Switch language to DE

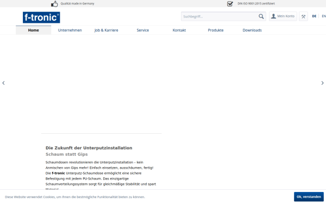[x=314, y=16]
